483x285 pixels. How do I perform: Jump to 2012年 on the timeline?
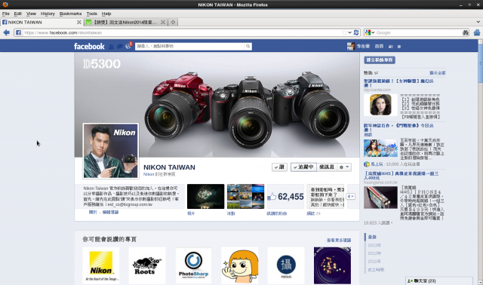(x=374, y=253)
